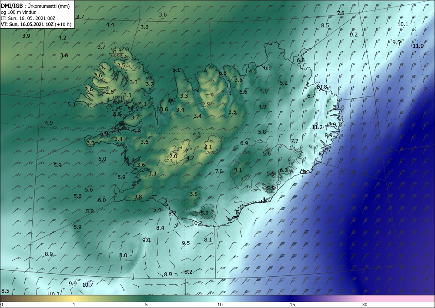Image resolution: width=435 pixels, height=308 pixels.
Task: Click the 8.7 value on the map
Action: pos(172,213)
